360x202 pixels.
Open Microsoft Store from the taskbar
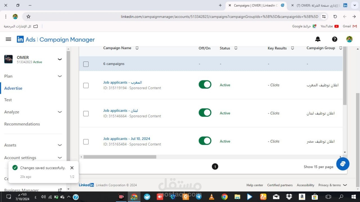[315, 197]
